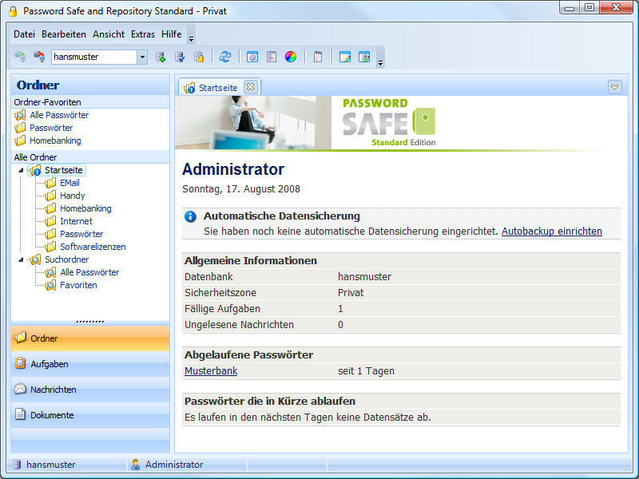Open the log list toolbar icon

pos(270,56)
